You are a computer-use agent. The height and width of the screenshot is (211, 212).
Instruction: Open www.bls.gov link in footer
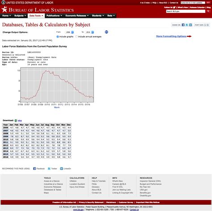pyautogui.click(x=78, y=210)
